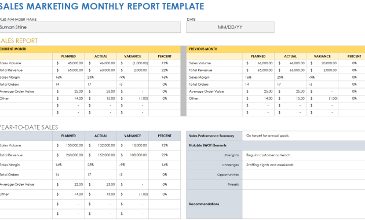365x220 pixels.
Task: Click Previous Month Total Orders actual 17 cell
Action: tap(290, 85)
